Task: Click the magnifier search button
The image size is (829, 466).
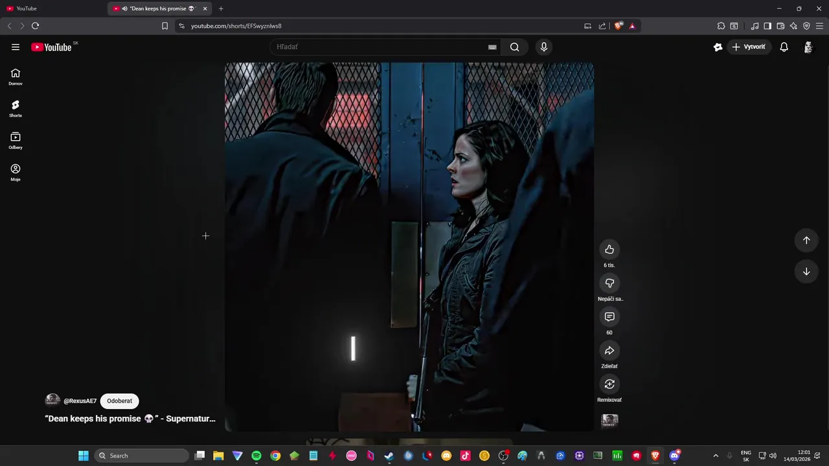Action: (514, 47)
